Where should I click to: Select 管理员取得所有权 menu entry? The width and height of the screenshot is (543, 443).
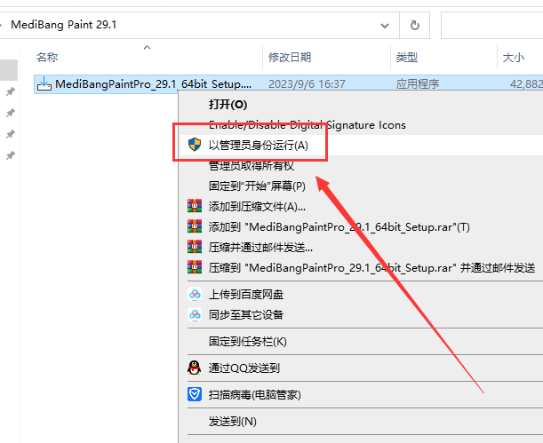pos(252,166)
